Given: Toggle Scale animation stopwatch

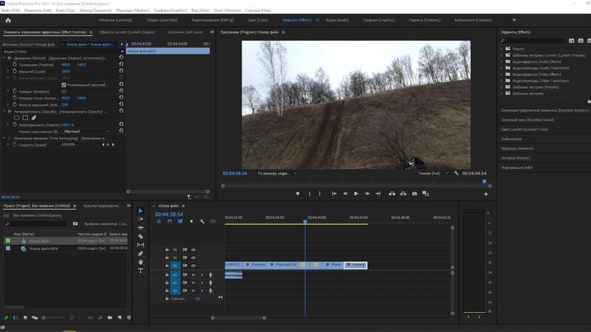Looking at the screenshot, I should (15, 71).
